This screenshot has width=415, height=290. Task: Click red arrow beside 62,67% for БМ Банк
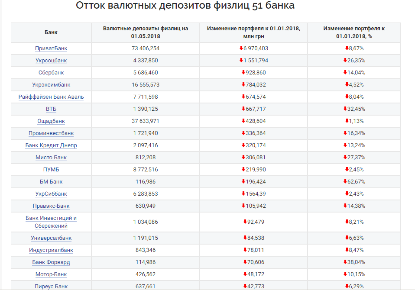tap(345, 181)
